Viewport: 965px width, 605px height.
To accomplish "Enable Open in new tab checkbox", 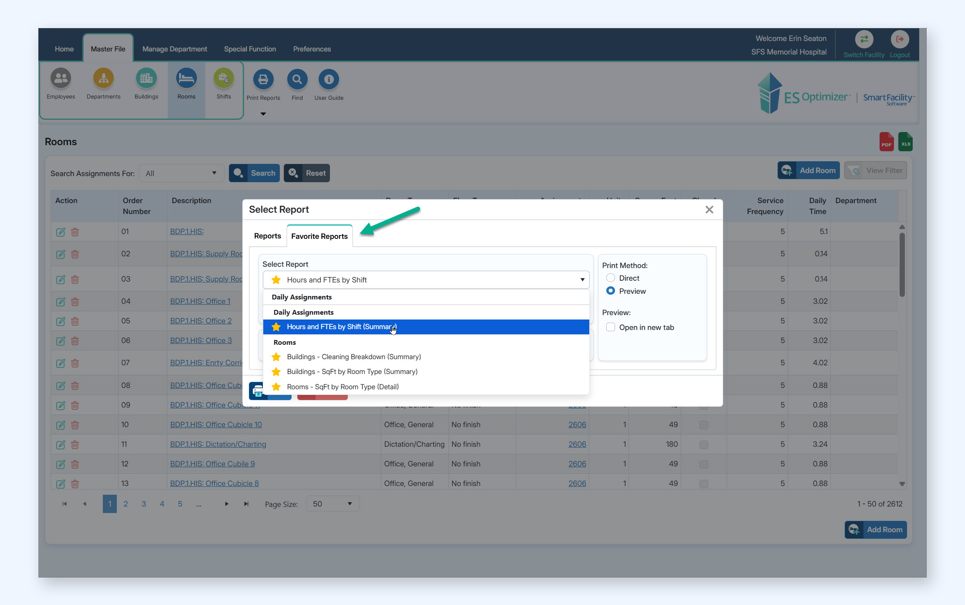I will click(611, 327).
